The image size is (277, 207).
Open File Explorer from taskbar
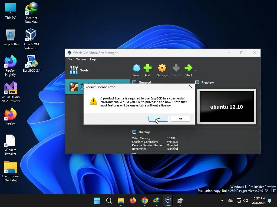[121, 201]
